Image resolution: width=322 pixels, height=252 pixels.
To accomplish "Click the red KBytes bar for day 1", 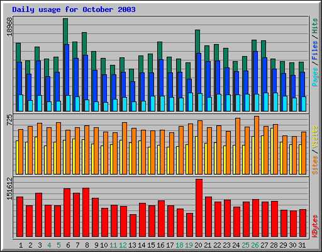I will click(20, 217).
